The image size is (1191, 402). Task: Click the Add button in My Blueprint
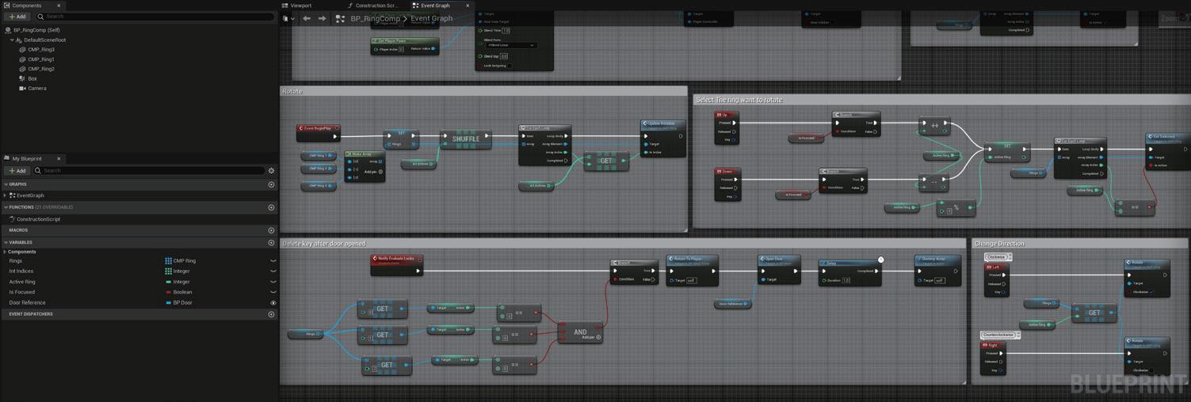[17, 170]
